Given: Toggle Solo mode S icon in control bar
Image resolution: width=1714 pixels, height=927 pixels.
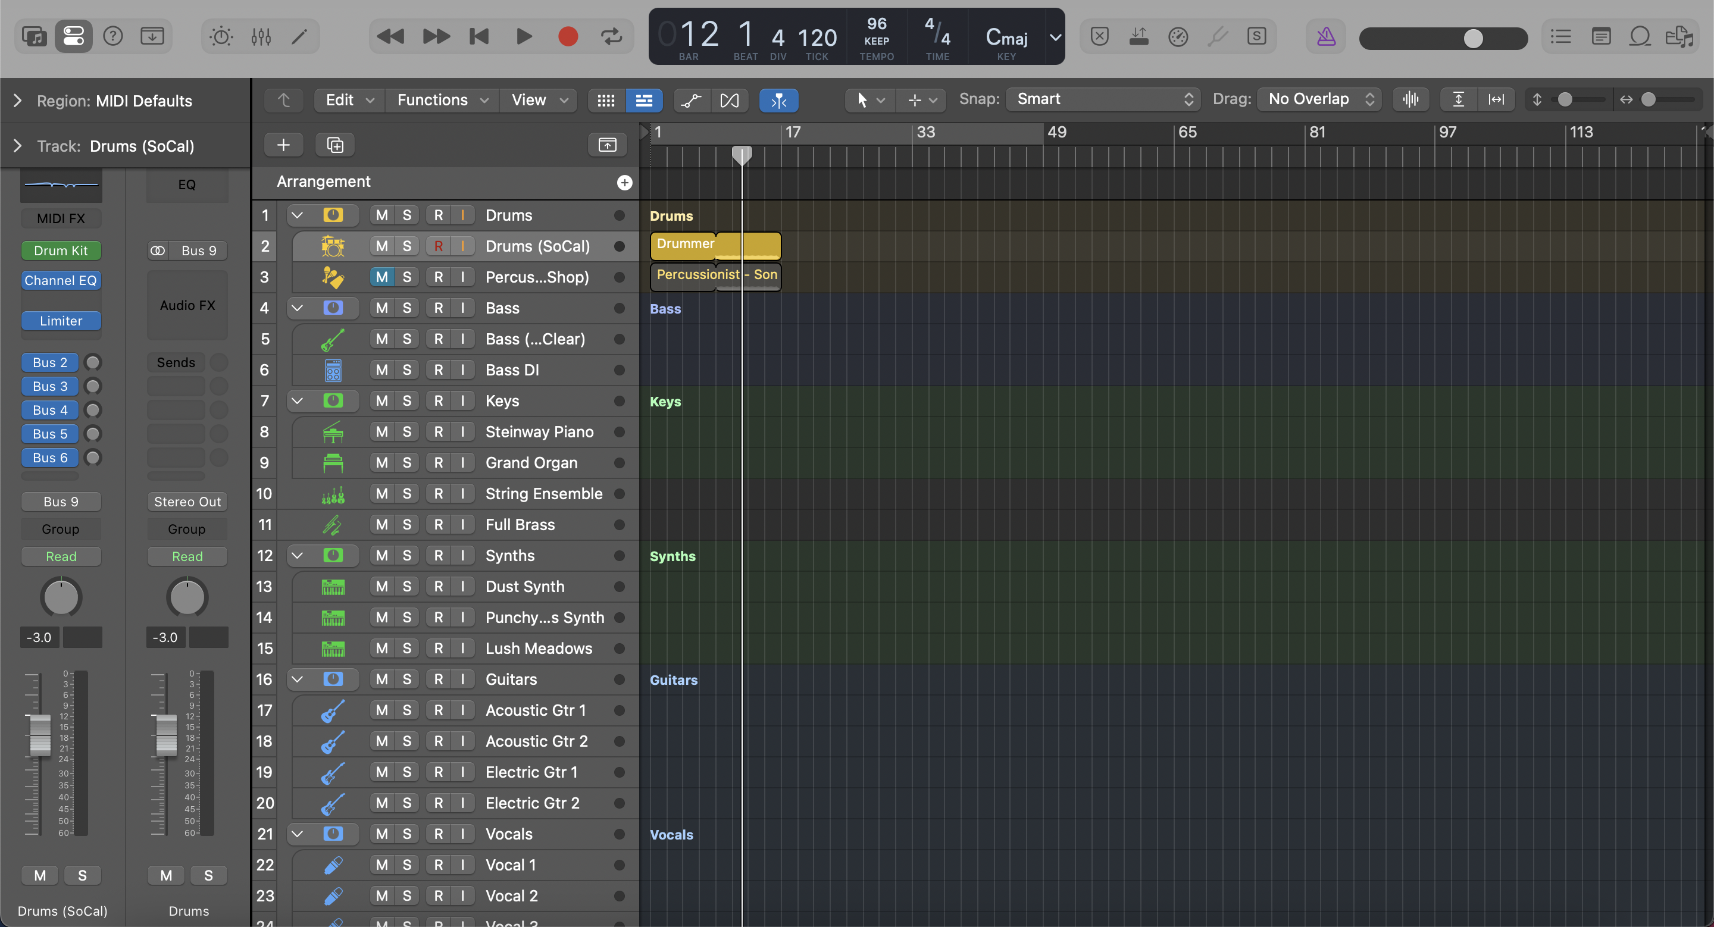Looking at the screenshot, I should click(1257, 36).
